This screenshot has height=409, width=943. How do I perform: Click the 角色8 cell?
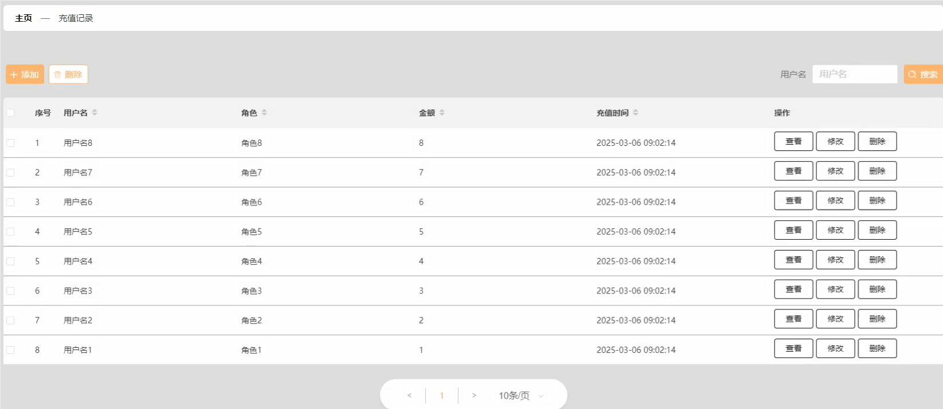point(252,143)
